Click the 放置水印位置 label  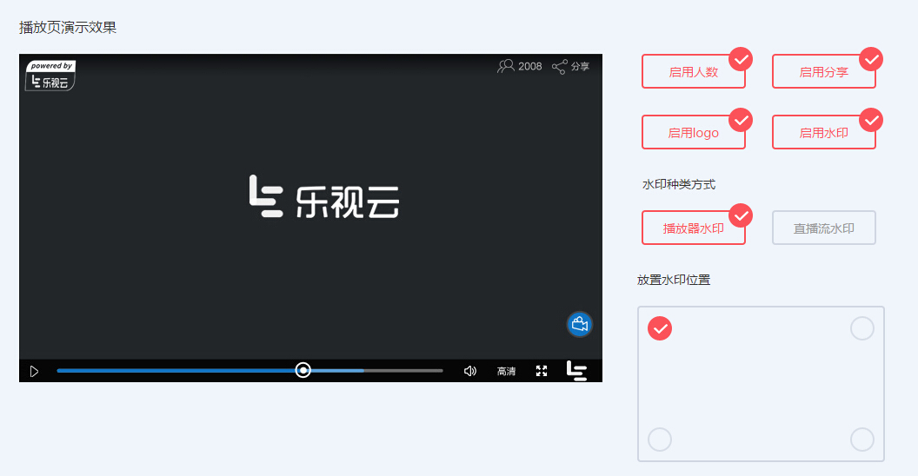pyautogui.click(x=673, y=280)
